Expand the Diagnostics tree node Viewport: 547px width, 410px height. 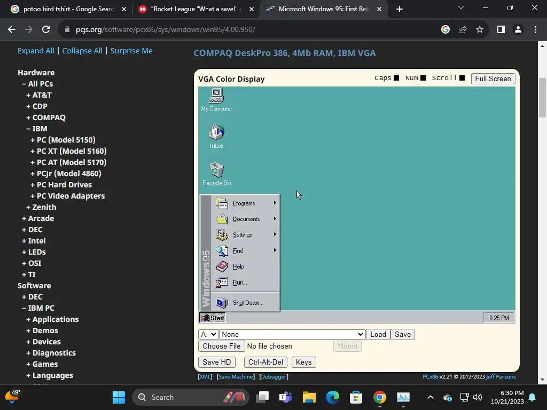click(51, 353)
